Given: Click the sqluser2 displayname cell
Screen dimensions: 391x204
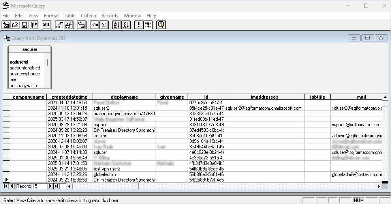Looking at the screenshot, I should [x=124, y=108].
